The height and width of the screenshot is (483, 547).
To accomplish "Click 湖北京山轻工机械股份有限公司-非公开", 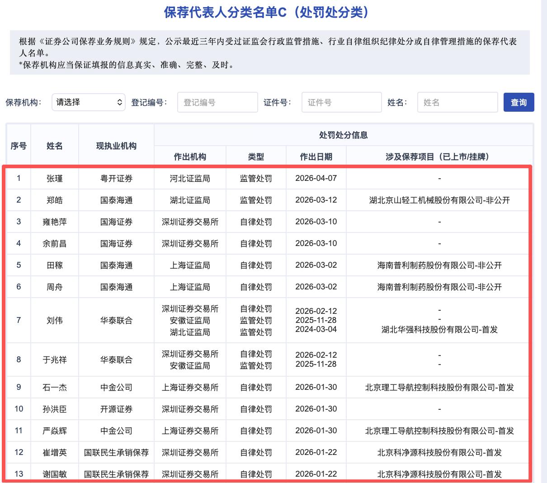I will coord(439,200).
